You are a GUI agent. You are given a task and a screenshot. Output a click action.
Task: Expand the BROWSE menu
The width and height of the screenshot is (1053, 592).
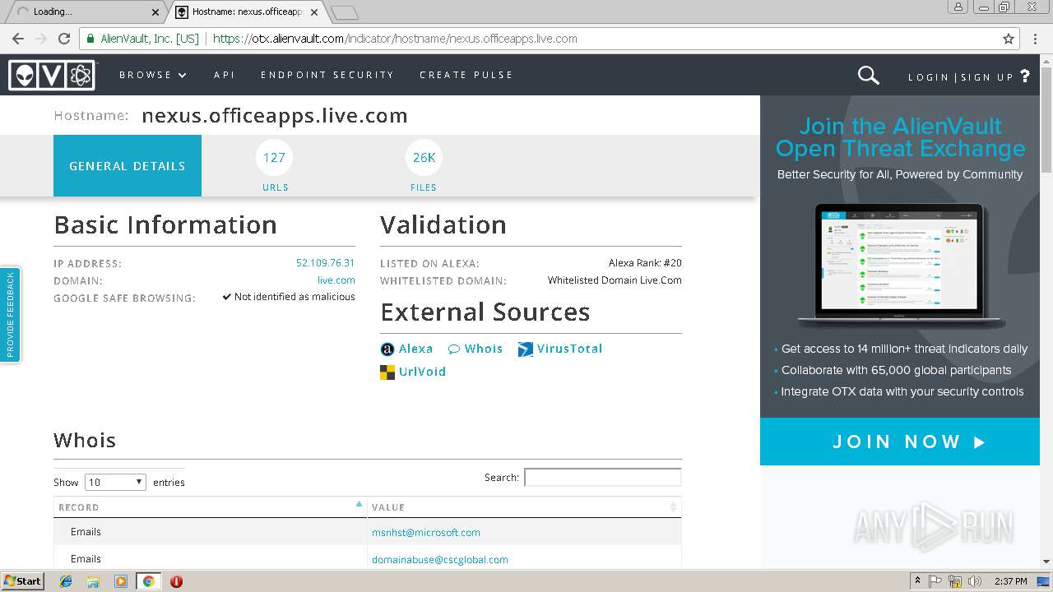pyautogui.click(x=153, y=75)
